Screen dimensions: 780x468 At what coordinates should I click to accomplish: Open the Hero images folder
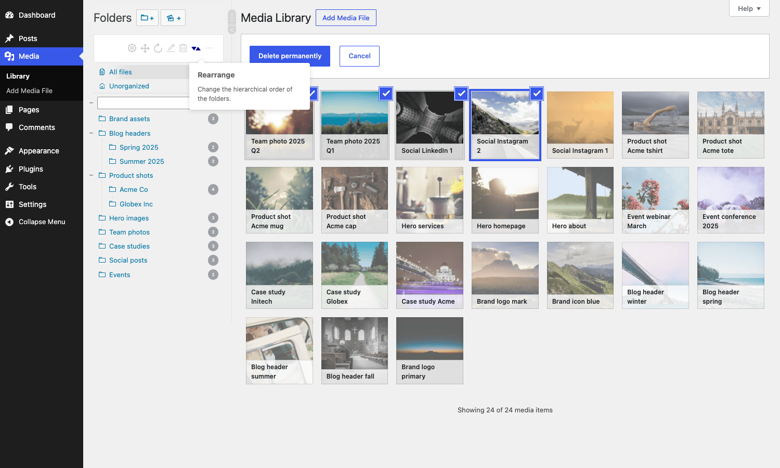(x=129, y=218)
